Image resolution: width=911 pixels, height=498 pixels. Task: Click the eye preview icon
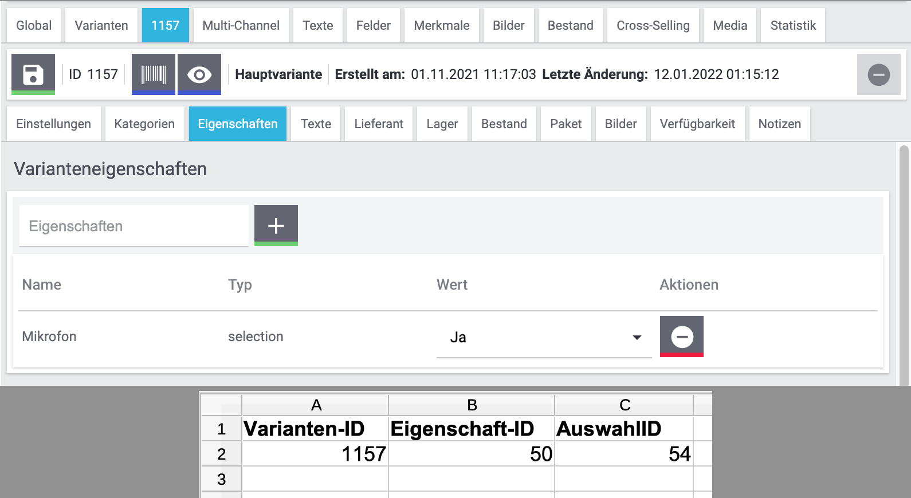point(199,74)
